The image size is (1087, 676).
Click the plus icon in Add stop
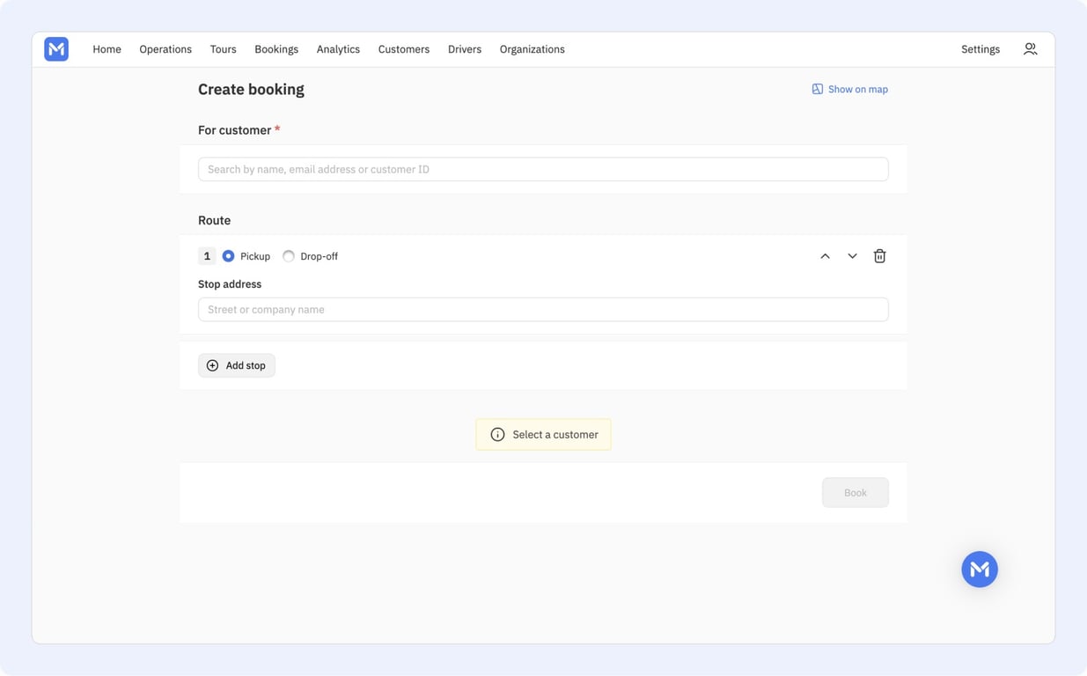(212, 365)
